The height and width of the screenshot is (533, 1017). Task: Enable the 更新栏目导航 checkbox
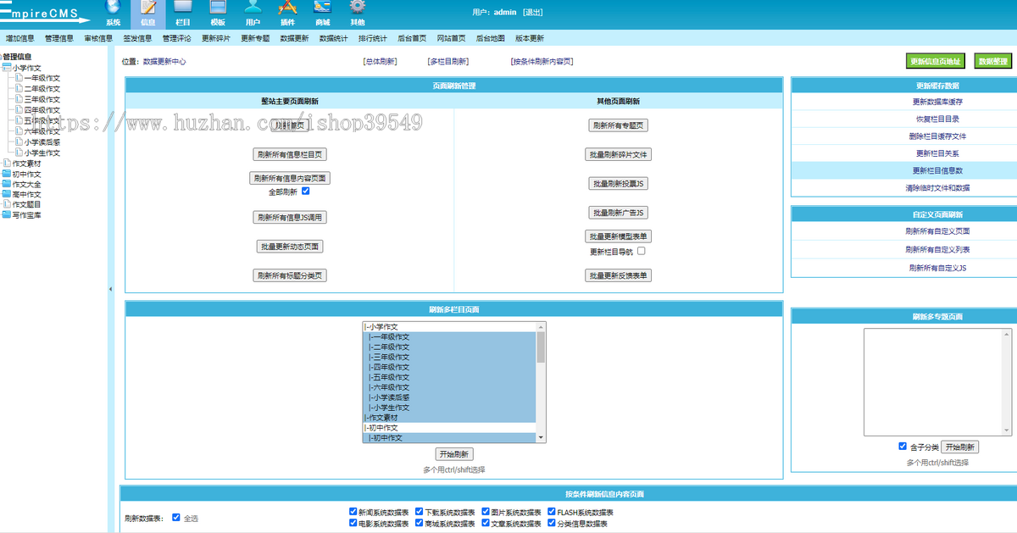tap(642, 251)
